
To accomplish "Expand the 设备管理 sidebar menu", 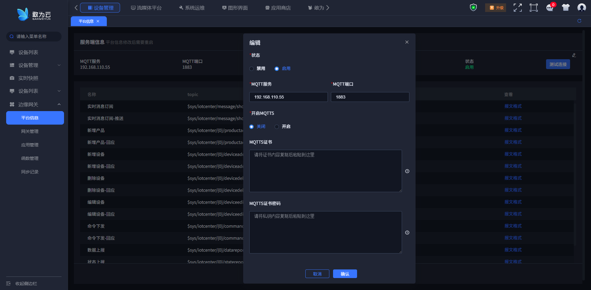I will [x=34, y=65].
